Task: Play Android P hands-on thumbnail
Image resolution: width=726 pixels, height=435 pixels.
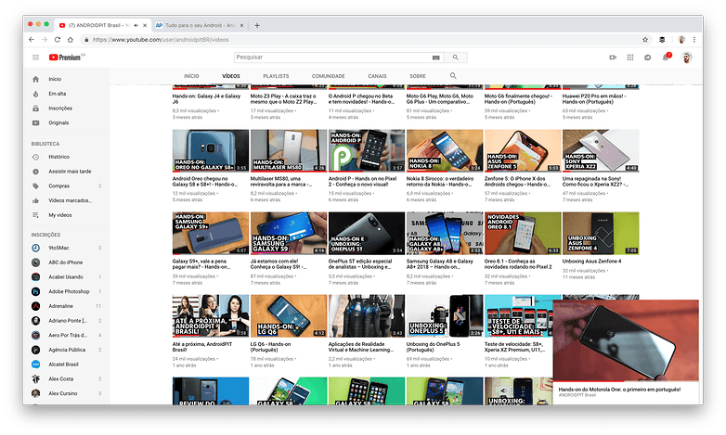Action: (367, 151)
